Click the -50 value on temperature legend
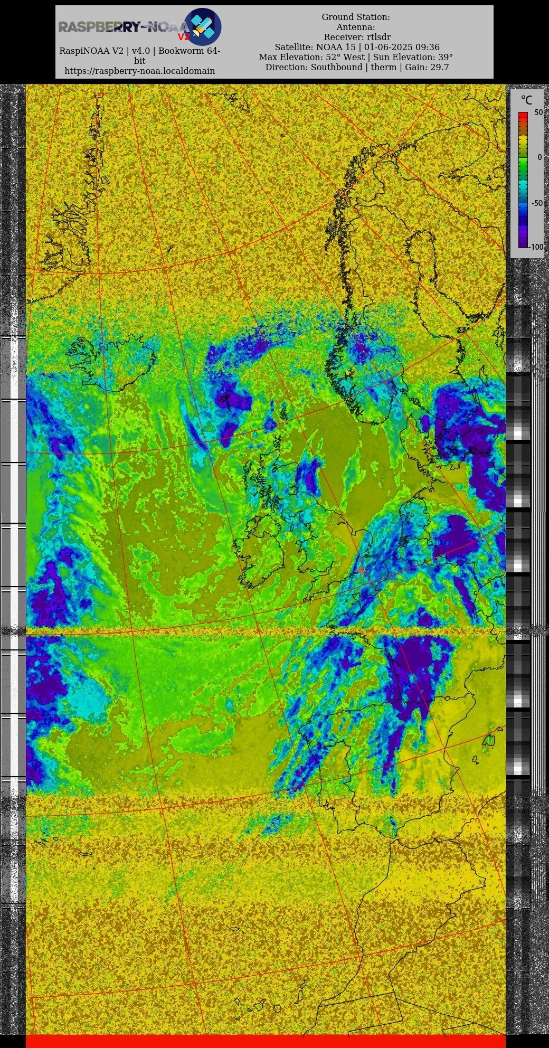Viewport: 549px width, 1048px height. click(x=536, y=203)
